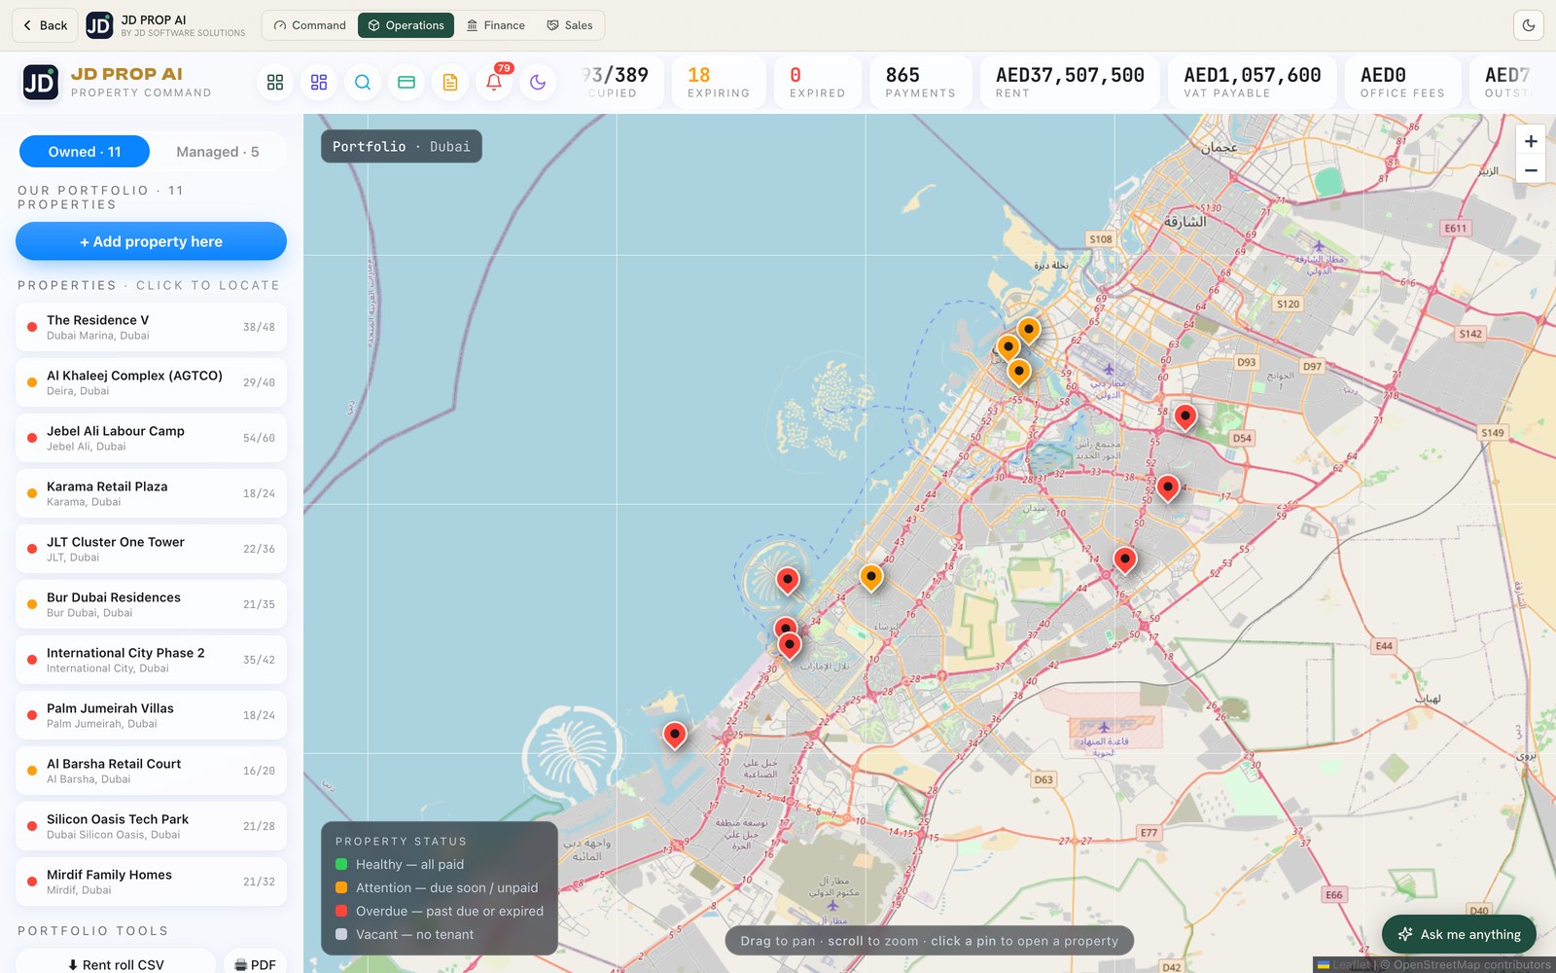Open notifications bell with 79 badge
1556x973 pixels.
click(494, 83)
